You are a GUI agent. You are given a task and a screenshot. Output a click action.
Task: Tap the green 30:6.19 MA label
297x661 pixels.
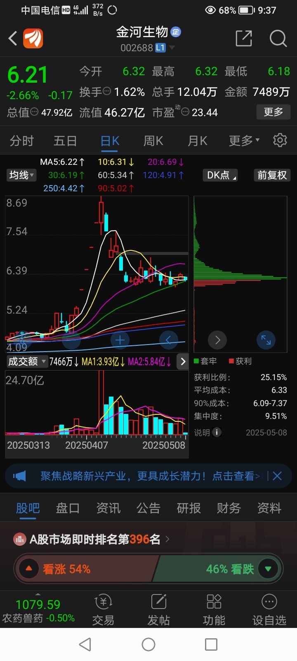pos(66,175)
